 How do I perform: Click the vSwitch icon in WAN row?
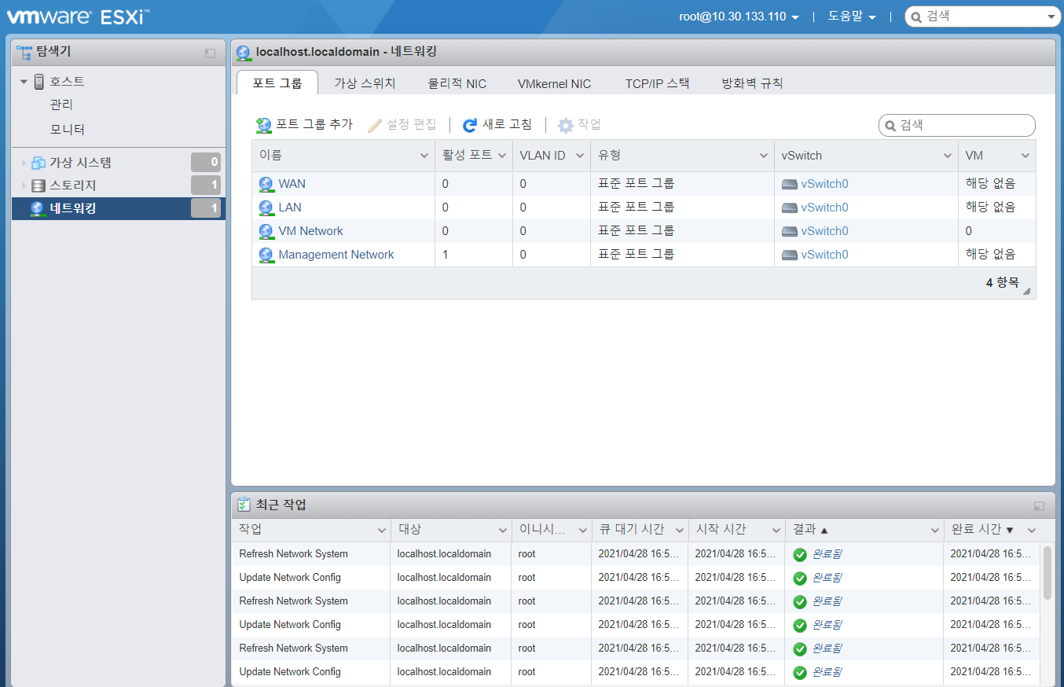(790, 185)
